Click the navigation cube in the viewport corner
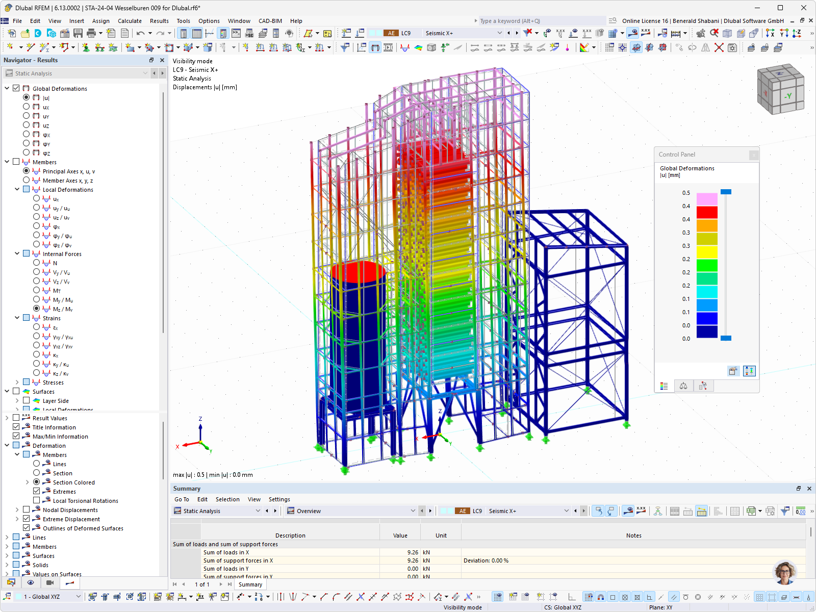Viewport: 816px width, 612px height. [780, 89]
